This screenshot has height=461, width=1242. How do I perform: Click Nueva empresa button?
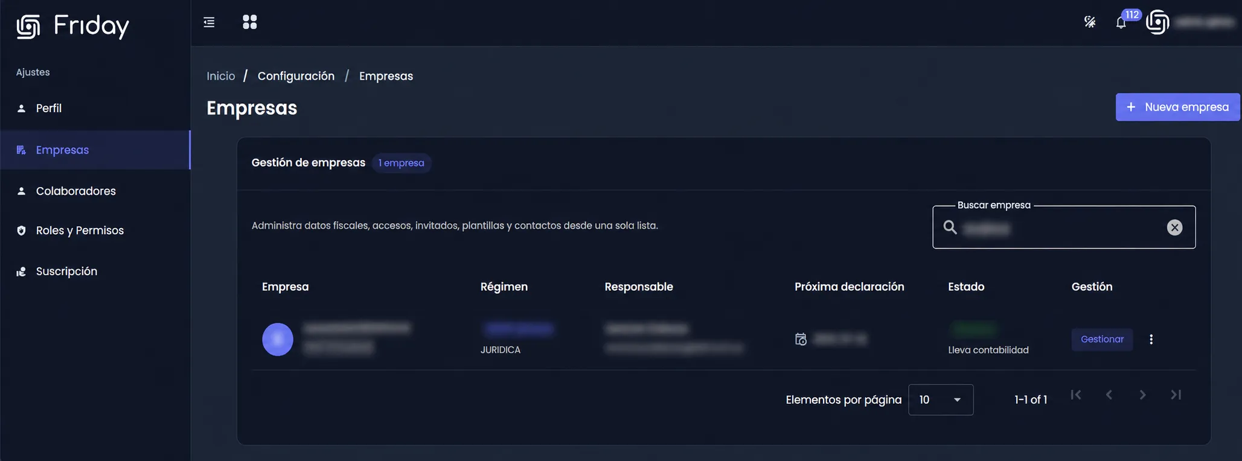pyautogui.click(x=1177, y=107)
